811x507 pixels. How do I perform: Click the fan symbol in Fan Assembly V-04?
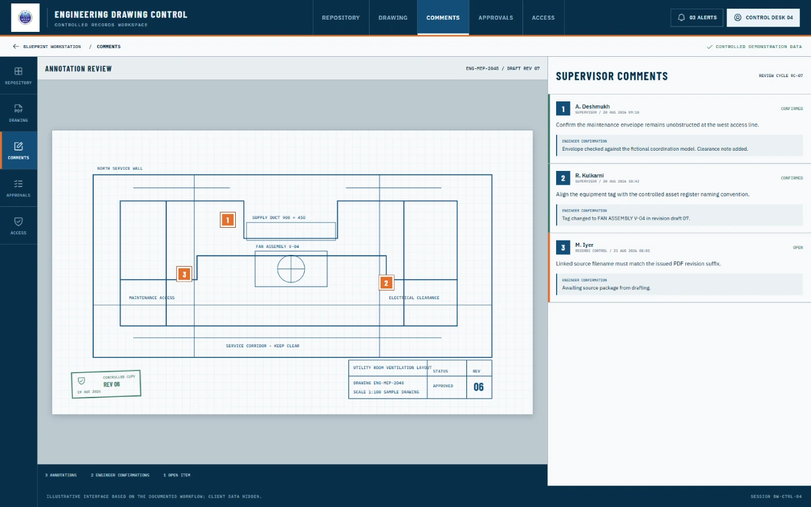(291, 269)
